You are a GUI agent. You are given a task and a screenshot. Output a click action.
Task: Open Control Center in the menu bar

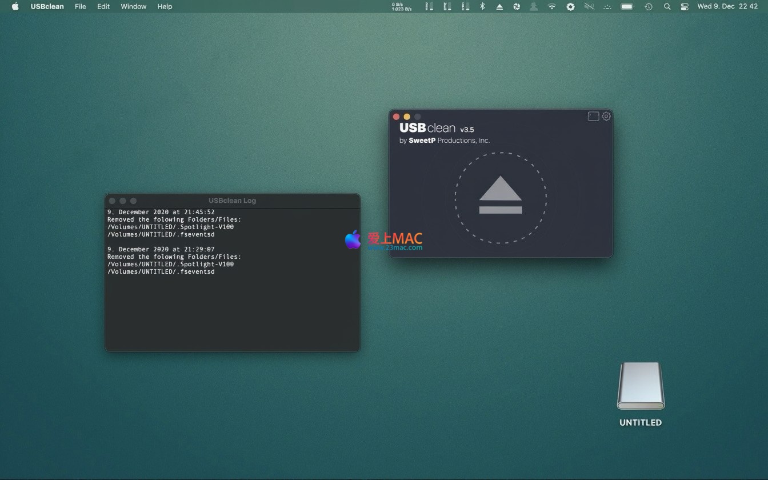(685, 7)
